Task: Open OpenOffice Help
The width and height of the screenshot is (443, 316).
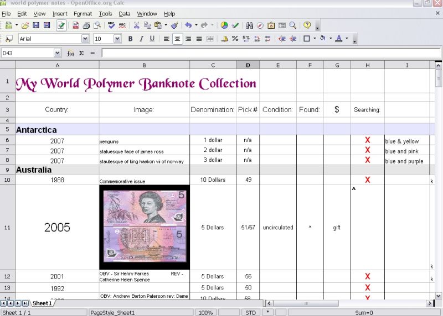Action: (307, 25)
